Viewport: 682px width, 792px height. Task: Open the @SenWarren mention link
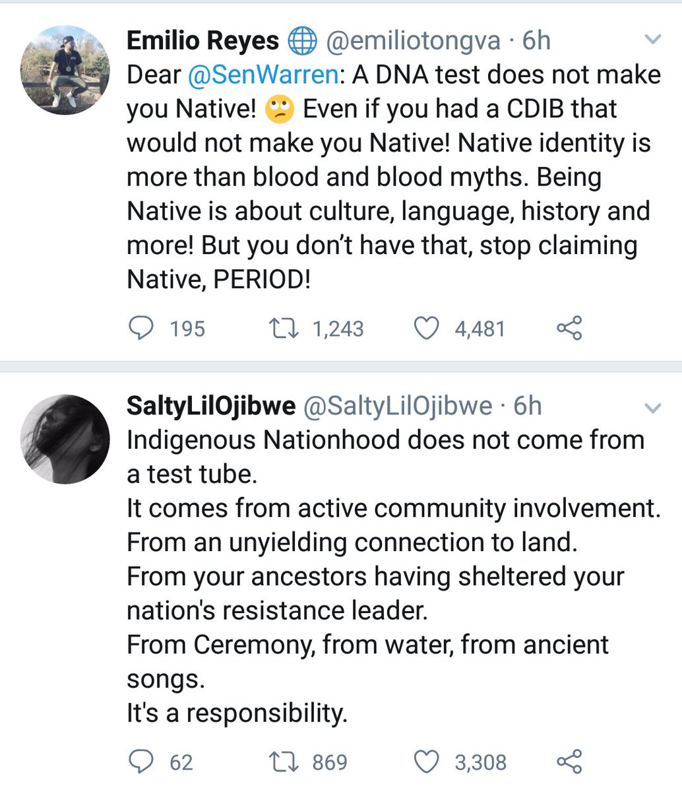click(x=263, y=75)
